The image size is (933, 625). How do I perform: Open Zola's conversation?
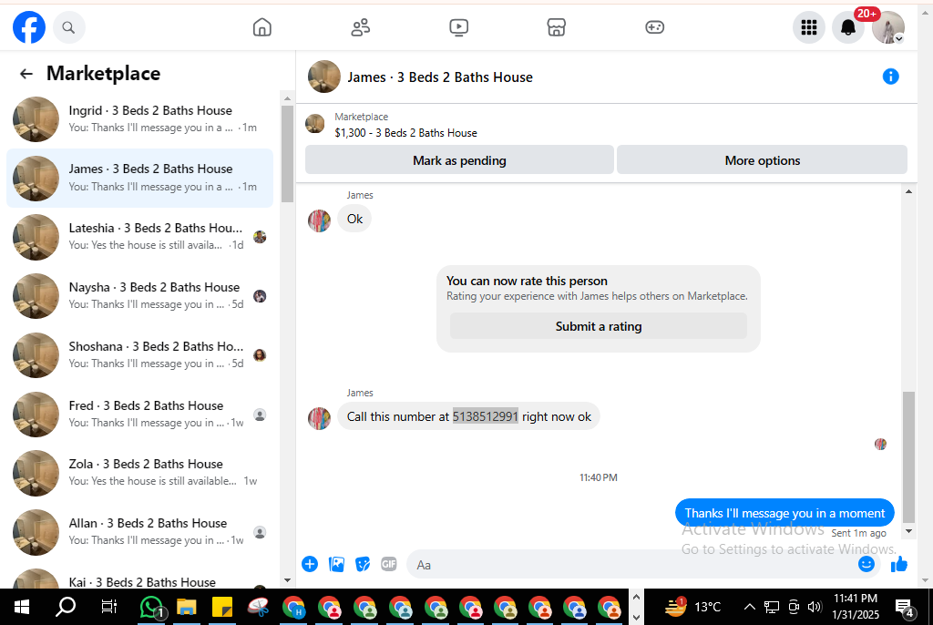coord(139,473)
